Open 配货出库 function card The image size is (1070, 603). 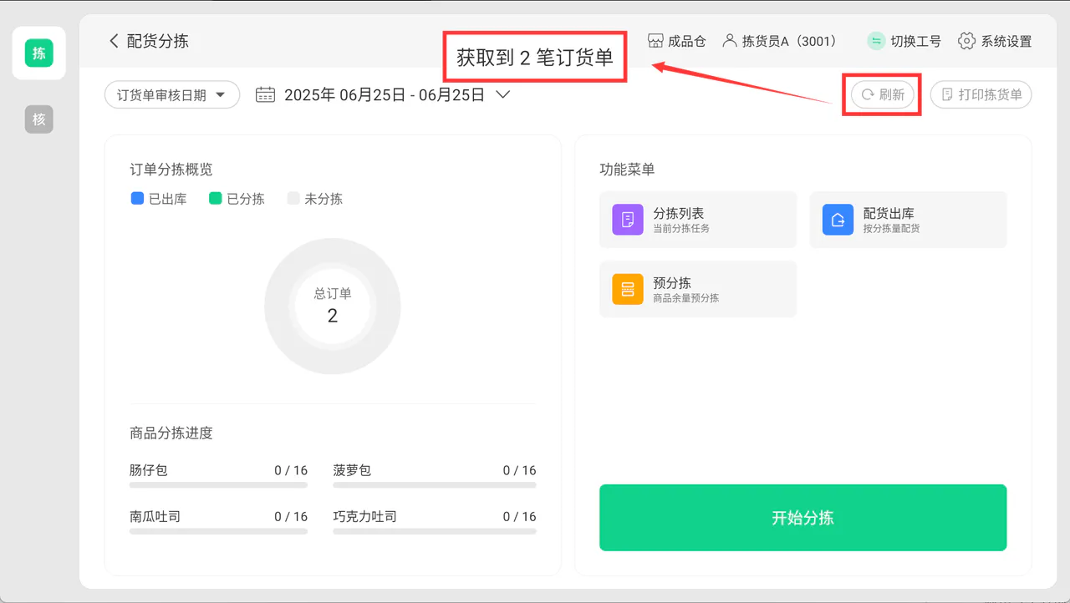[908, 220]
